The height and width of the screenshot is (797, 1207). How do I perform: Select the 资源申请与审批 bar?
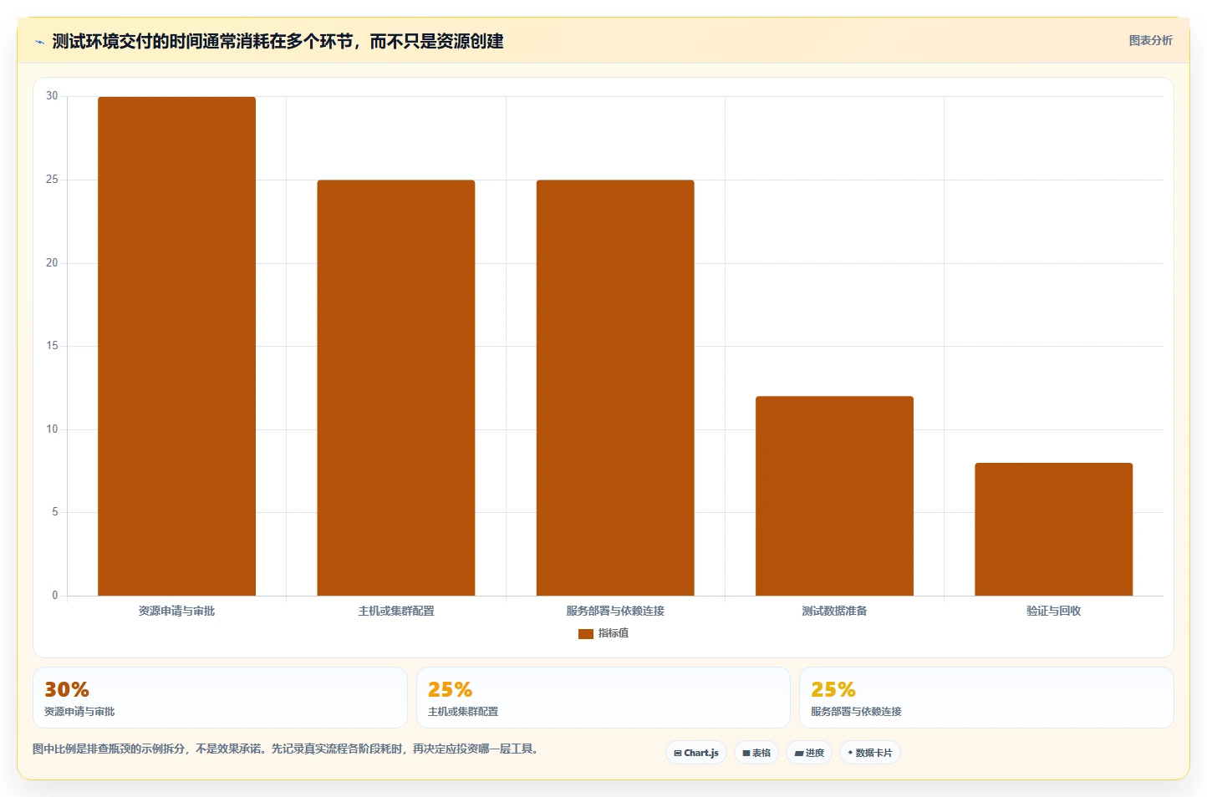pos(176,346)
